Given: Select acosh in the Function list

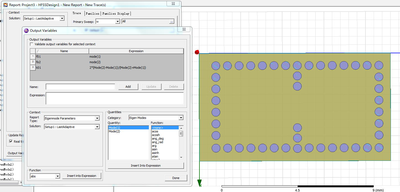Looking at the screenshot, I should pyautogui.click(x=165, y=135).
